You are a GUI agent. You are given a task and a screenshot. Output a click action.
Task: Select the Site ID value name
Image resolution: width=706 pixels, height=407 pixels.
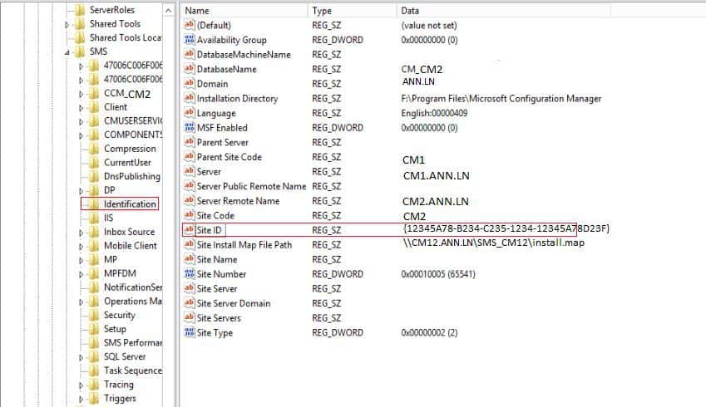(x=209, y=230)
